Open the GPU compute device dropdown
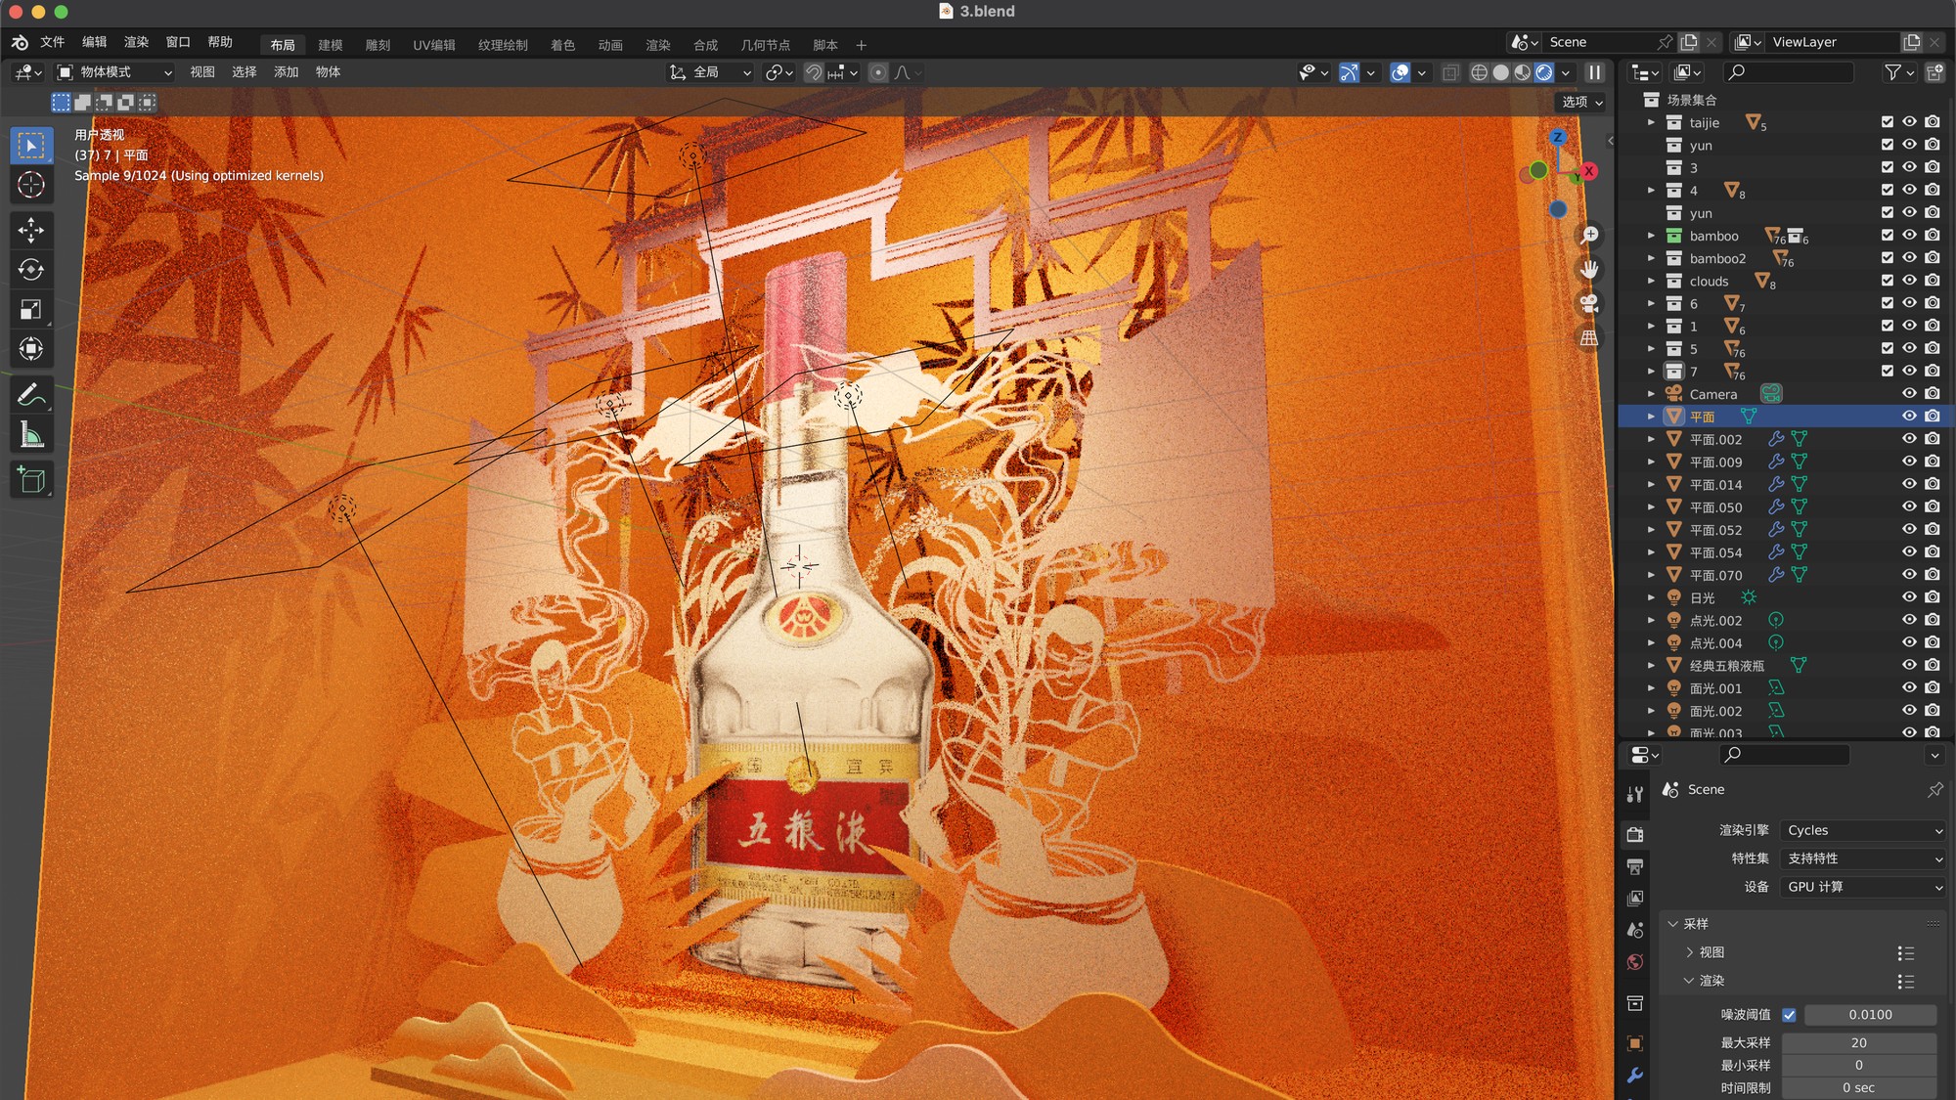Viewport: 1956px width, 1100px height. coord(1862,887)
